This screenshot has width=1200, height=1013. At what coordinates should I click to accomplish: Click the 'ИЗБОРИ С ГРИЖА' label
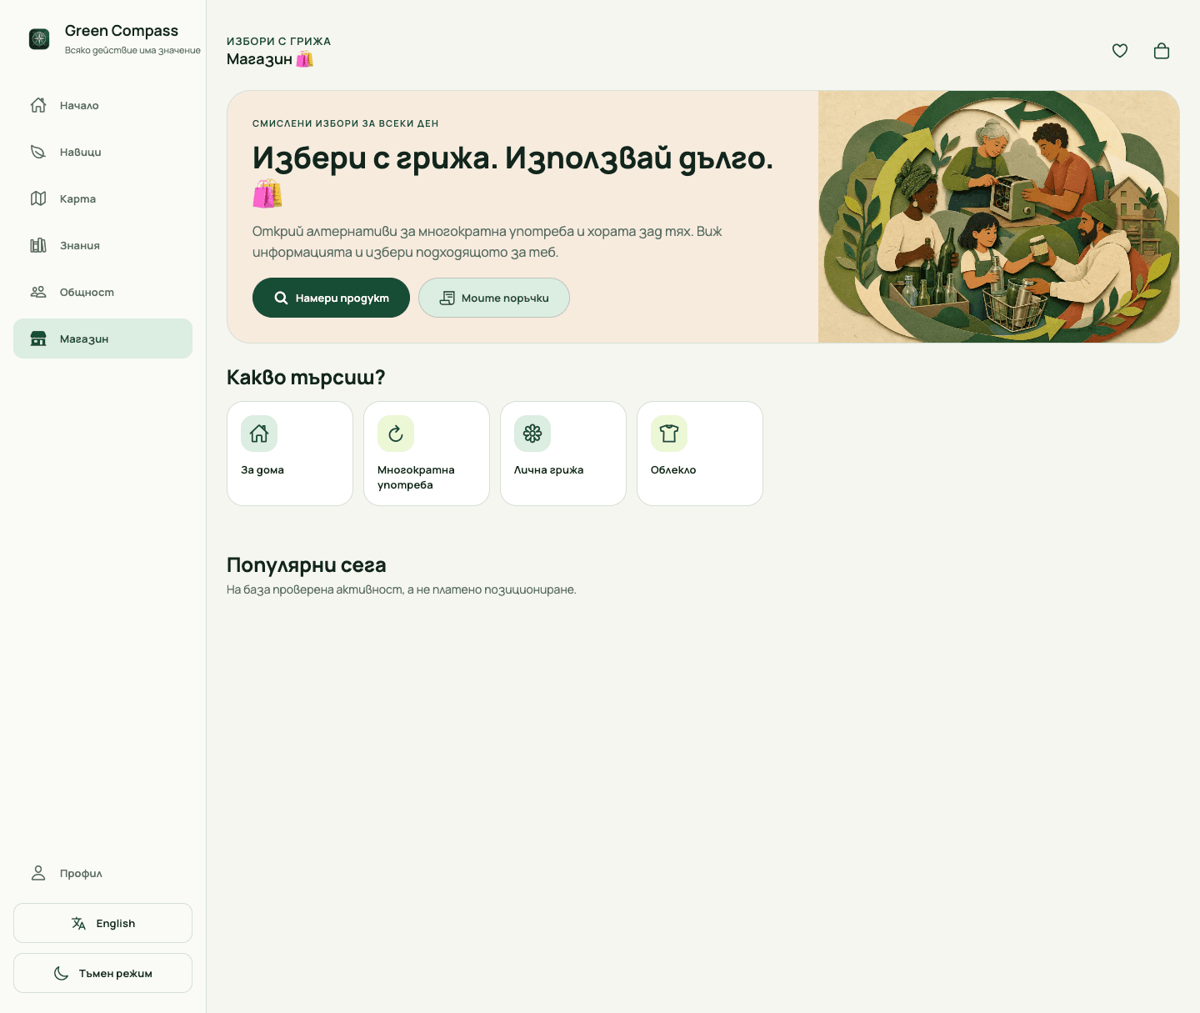coord(279,41)
